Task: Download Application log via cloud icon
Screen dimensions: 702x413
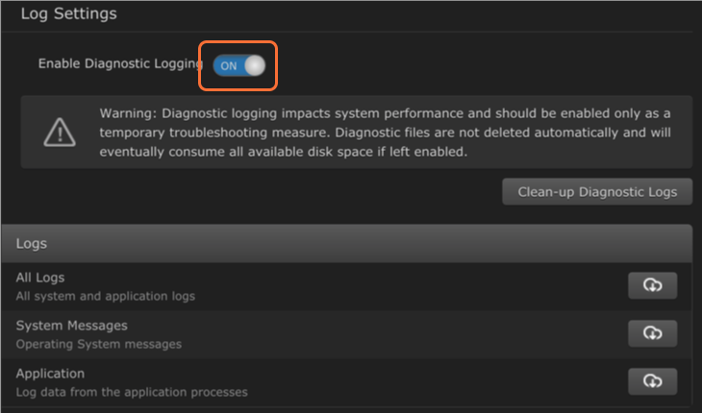Action: (652, 380)
